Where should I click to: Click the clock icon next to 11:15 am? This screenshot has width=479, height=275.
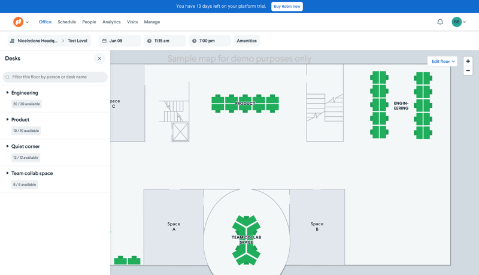(149, 41)
